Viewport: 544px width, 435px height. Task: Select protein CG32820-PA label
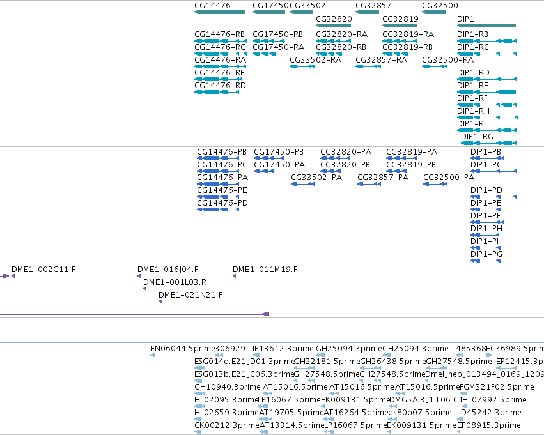(346, 152)
